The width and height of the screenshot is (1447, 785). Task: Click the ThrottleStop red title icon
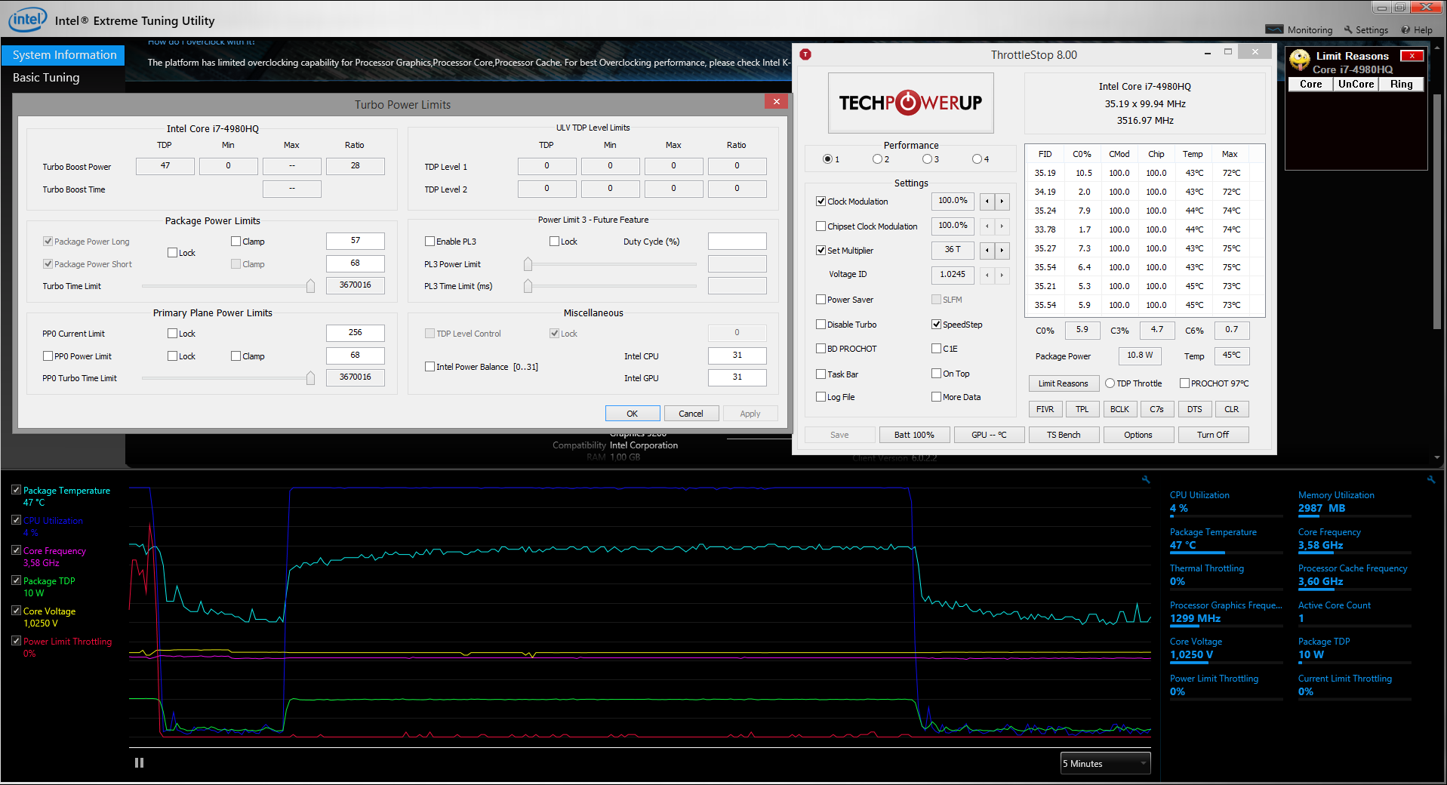coord(805,54)
